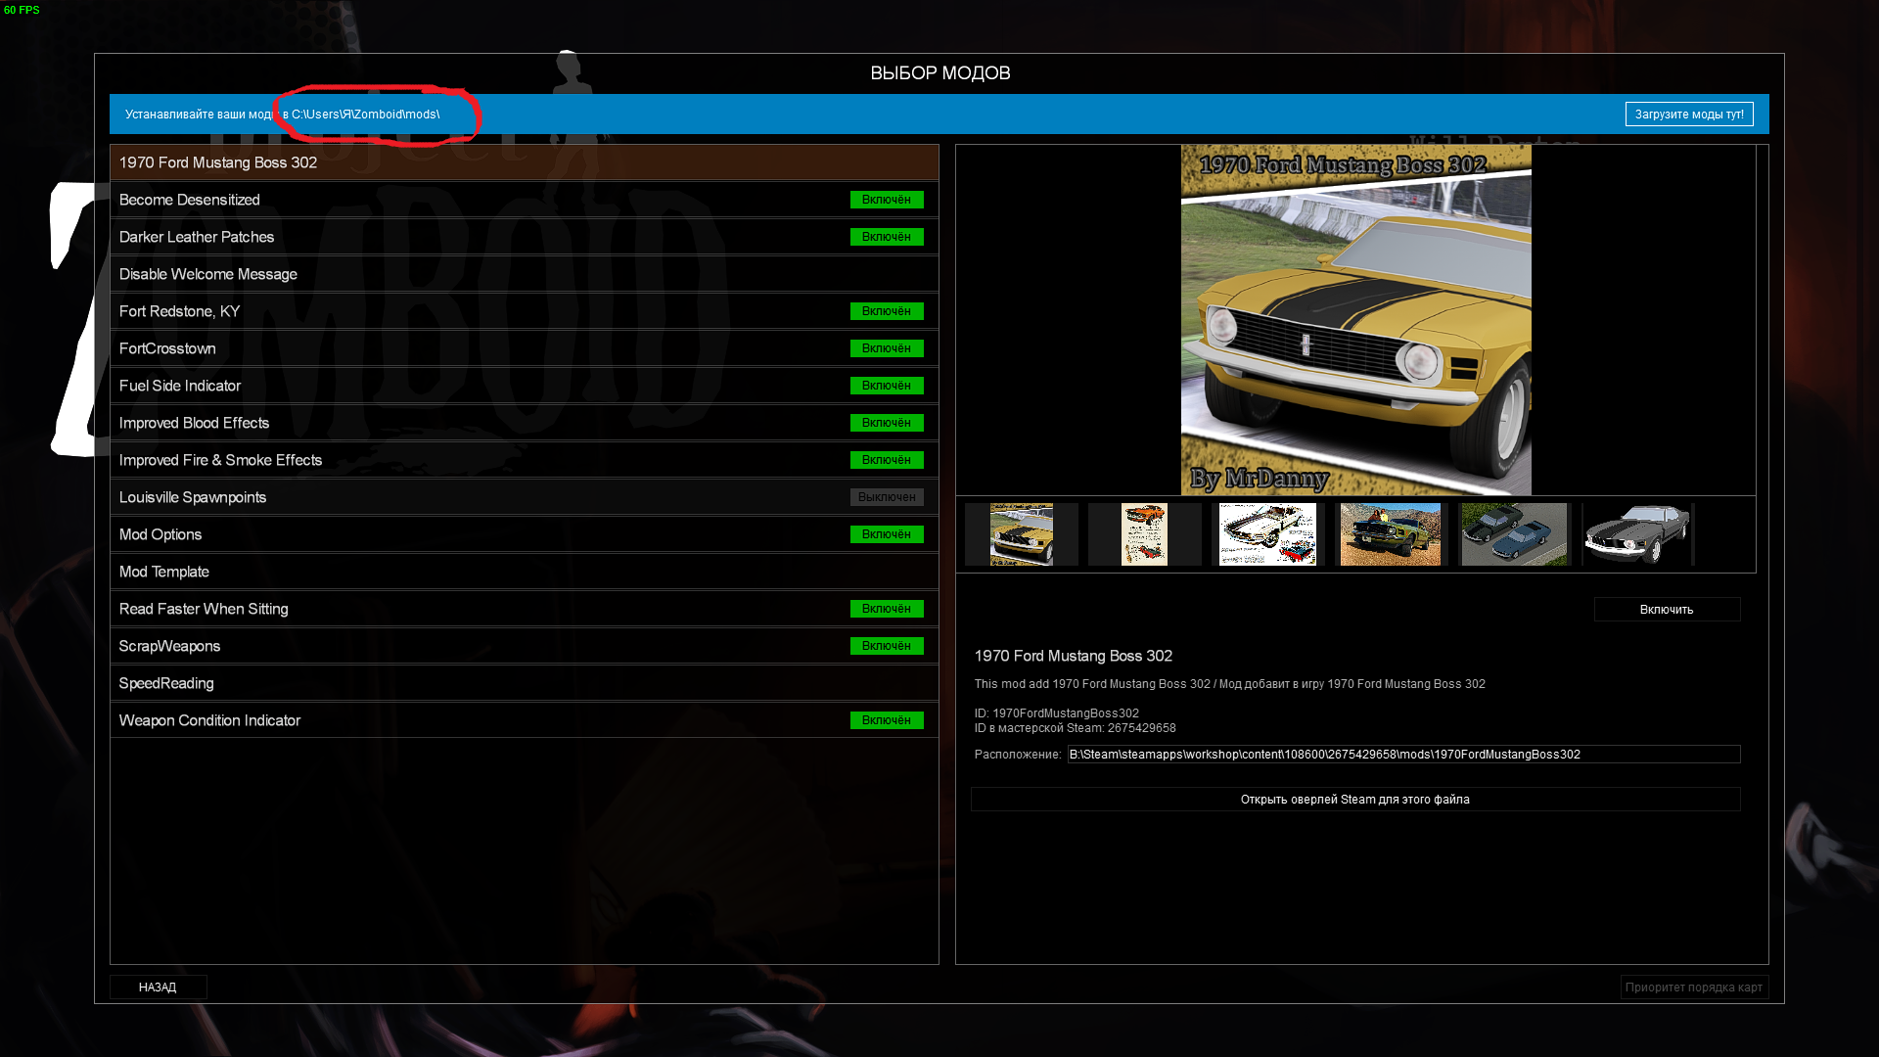Screen dimensions: 1879x1057
Task: Select green Mustang desert thumbnail
Action: coord(1391,534)
